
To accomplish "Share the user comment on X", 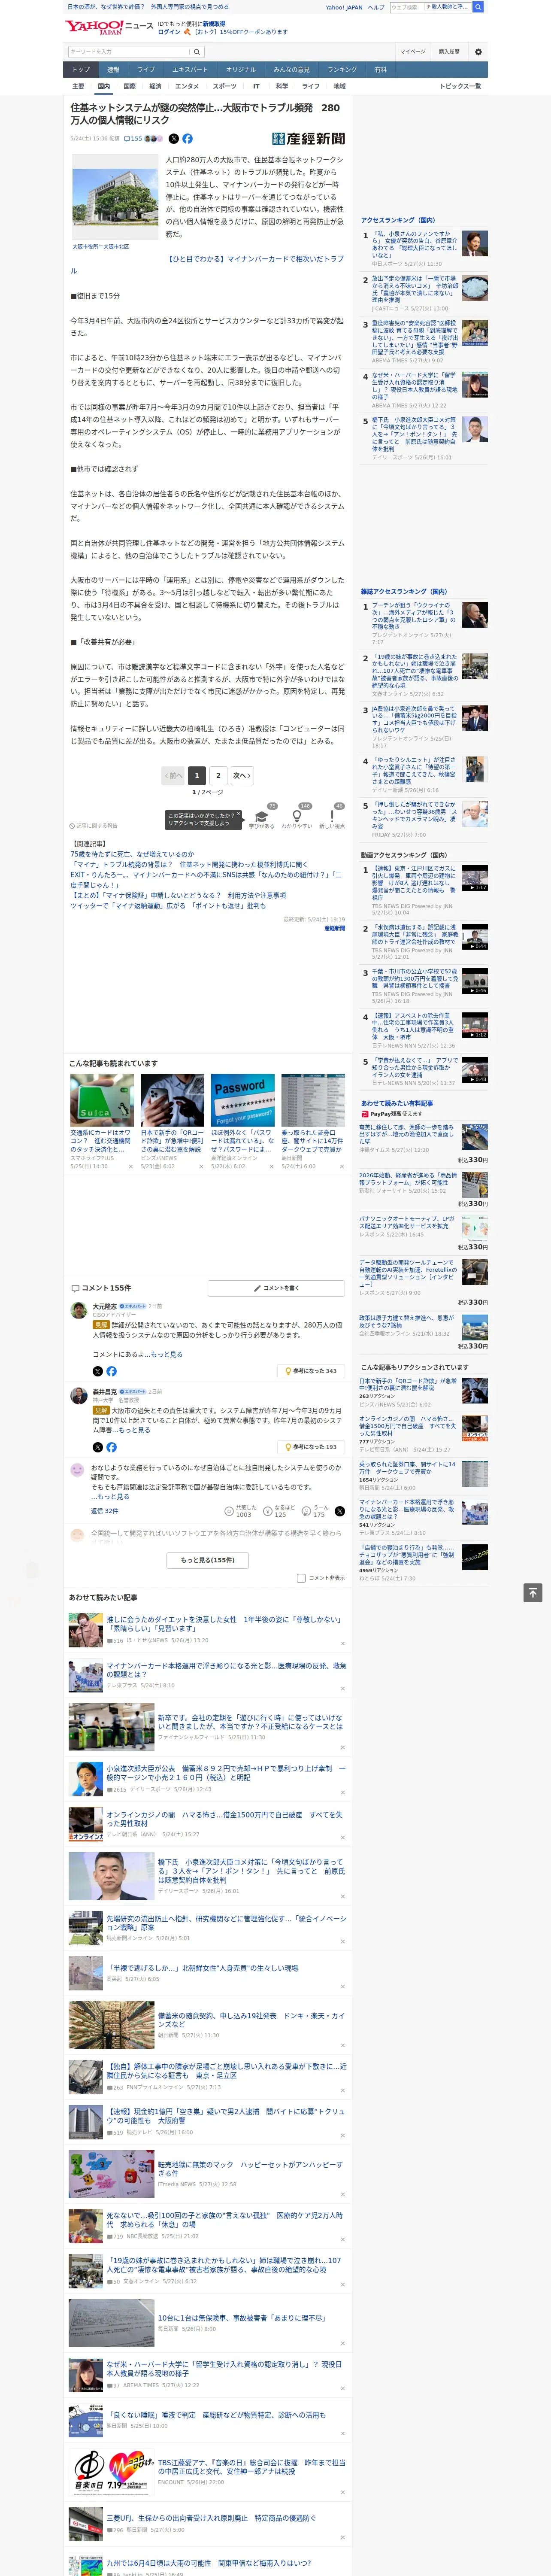I will click(339, 1511).
